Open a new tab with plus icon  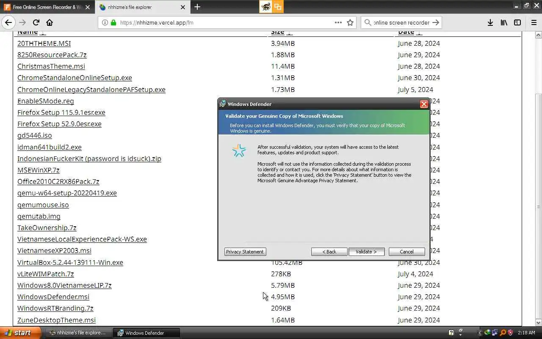click(197, 7)
